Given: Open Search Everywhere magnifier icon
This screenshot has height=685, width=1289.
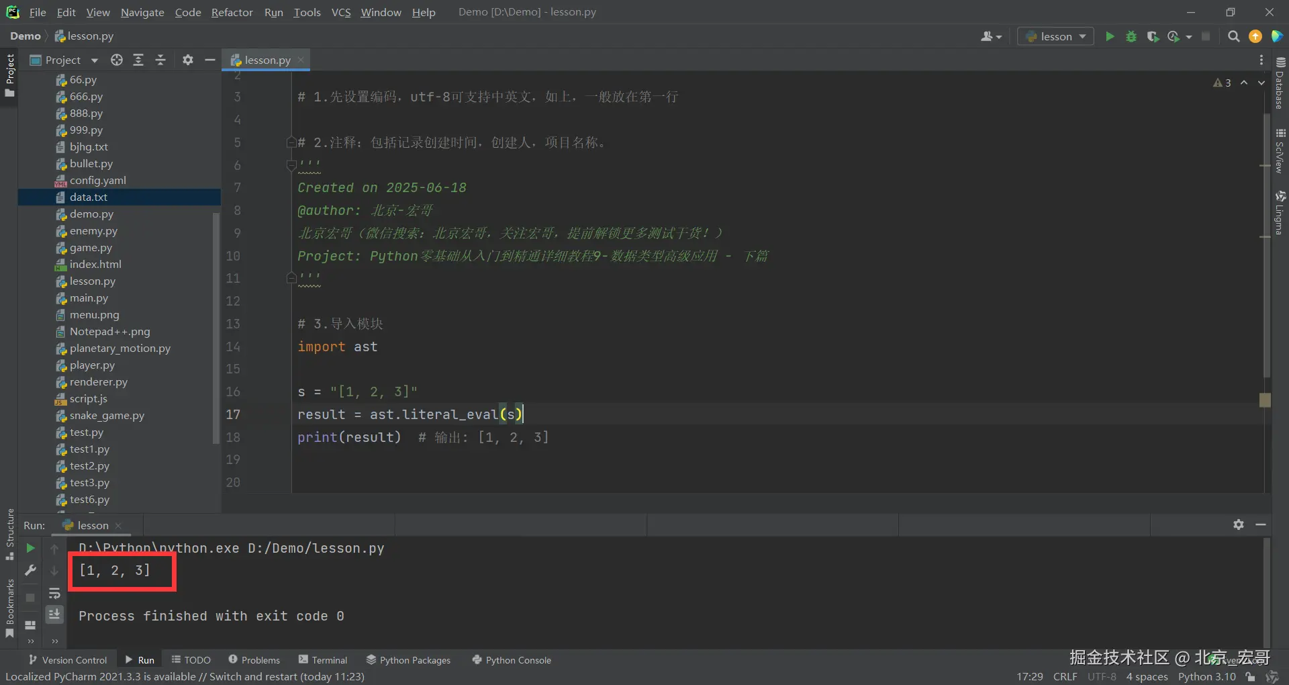Looking at the screenshot, I should pyautogui.click(x=1233, y=36).
